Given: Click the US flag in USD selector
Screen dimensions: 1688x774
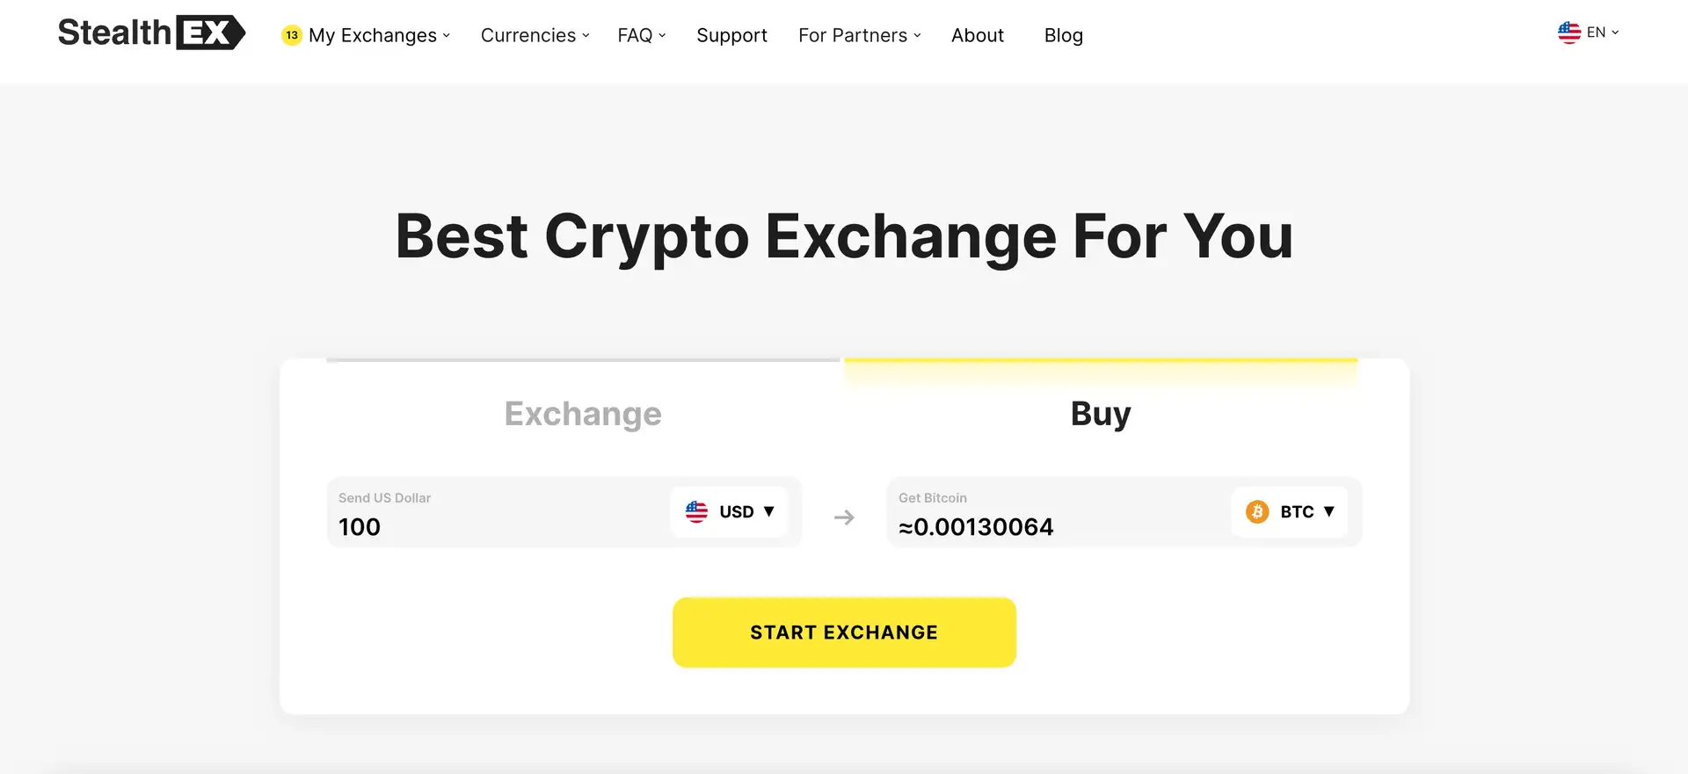Looking at the screenshot, I should (x=696, y=511).
